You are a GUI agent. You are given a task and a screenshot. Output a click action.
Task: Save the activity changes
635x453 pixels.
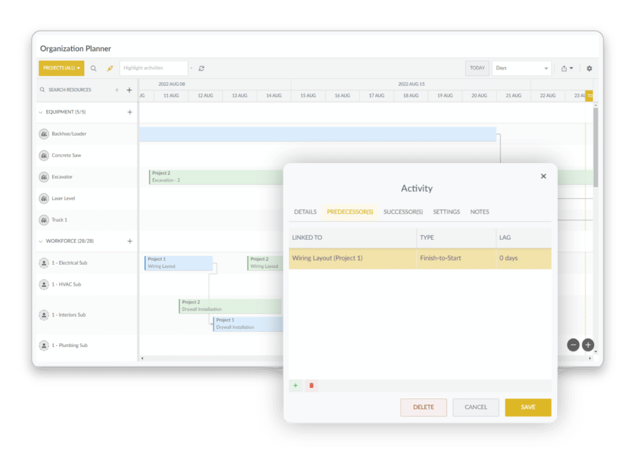pyautogui.click(x=528, y=407)
